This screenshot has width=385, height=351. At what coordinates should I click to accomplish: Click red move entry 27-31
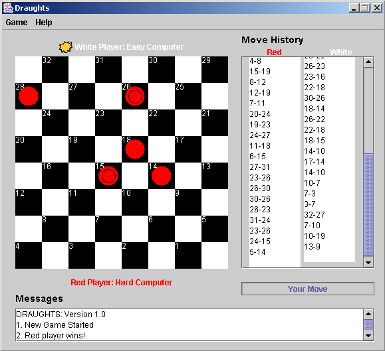[x=260, y=167]
